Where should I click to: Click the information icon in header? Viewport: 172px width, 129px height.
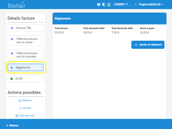point(99,5)
